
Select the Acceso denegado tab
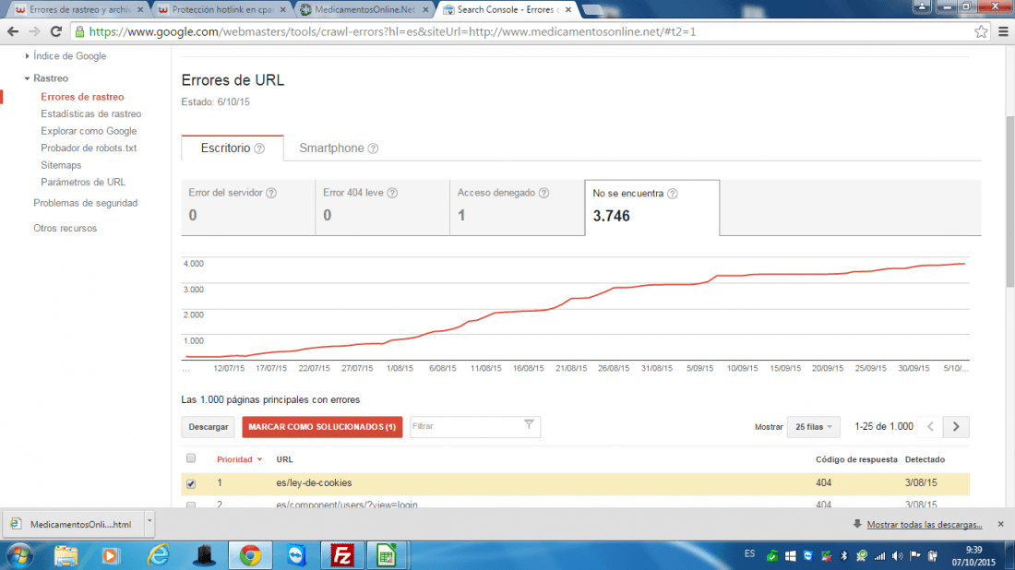(x=518, y=208)
